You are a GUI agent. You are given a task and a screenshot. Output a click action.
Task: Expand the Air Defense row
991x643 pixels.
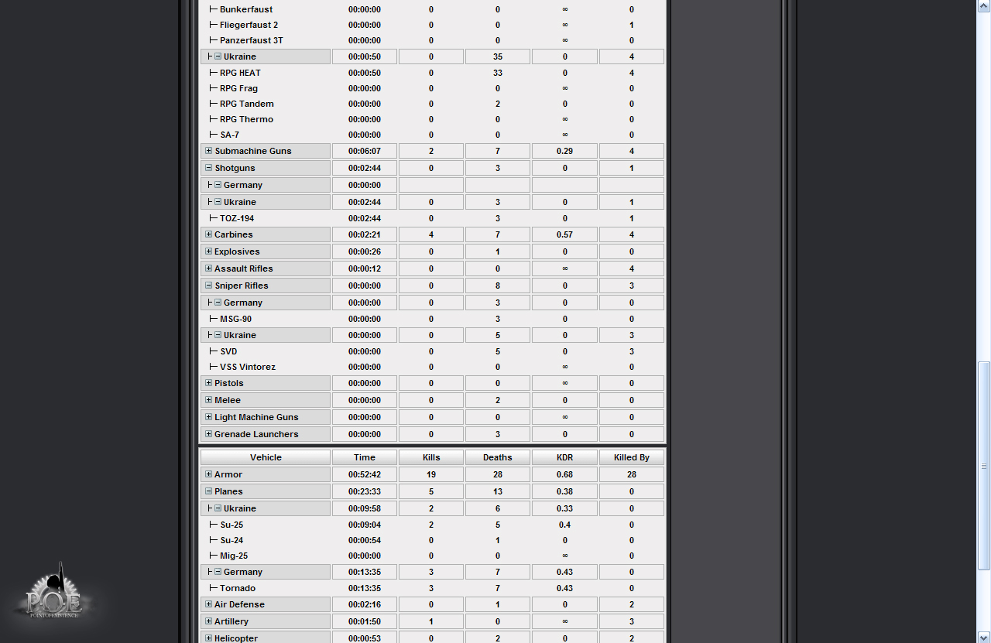tap(209, 604)
